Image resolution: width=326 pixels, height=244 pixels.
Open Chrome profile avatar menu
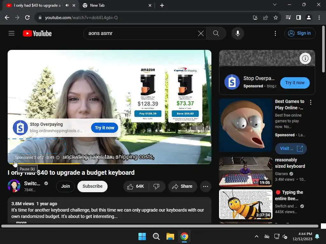click(x=309, y=18)
